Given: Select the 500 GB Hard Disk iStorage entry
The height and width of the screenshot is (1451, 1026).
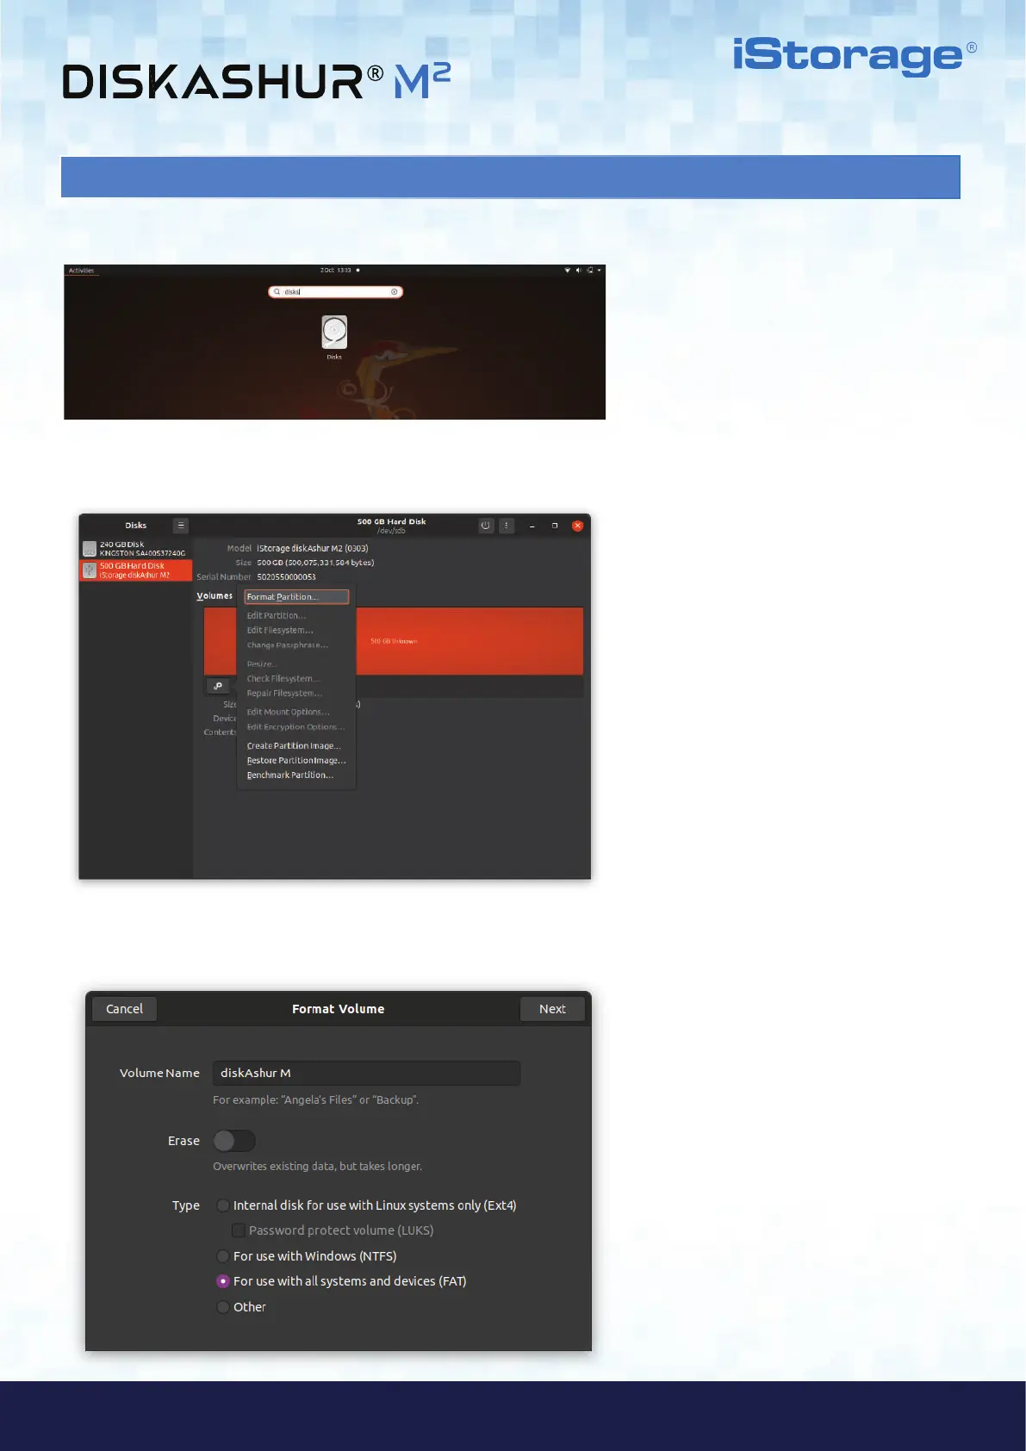Looking at the screenshot, I should click(136, 570).
